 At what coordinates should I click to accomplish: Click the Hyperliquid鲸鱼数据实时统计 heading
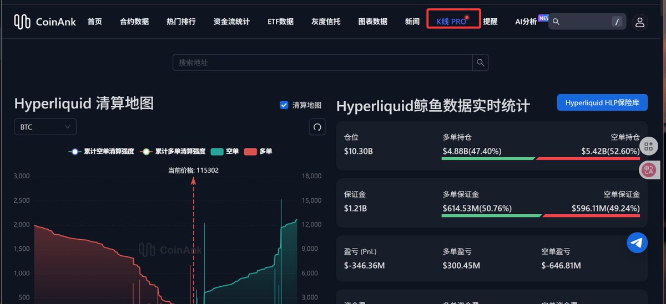click(433, 106)
